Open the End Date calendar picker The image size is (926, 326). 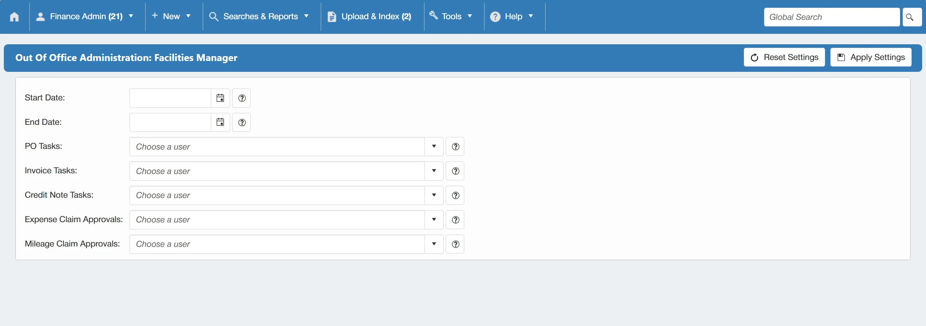pos(220,122)
